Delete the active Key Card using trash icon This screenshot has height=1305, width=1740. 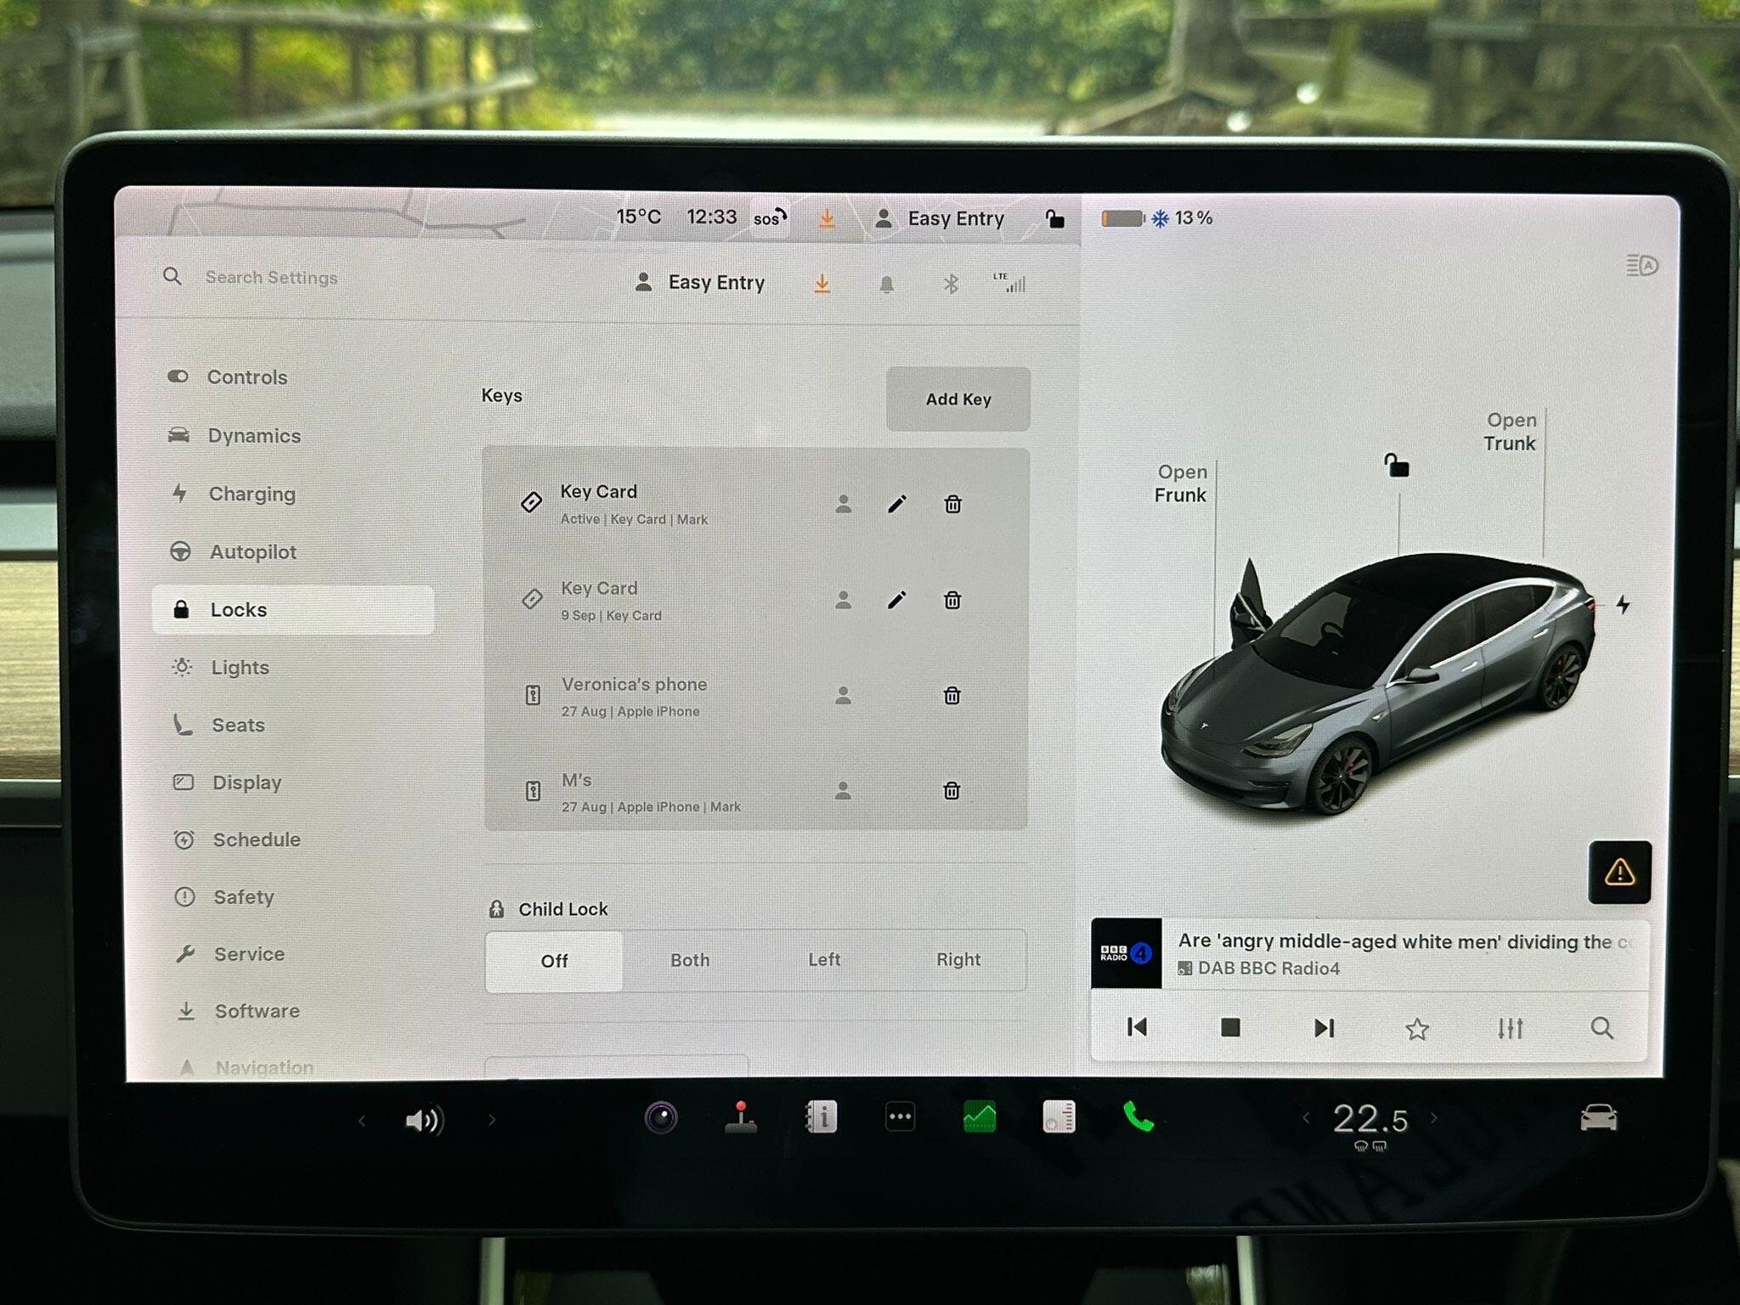952,505
